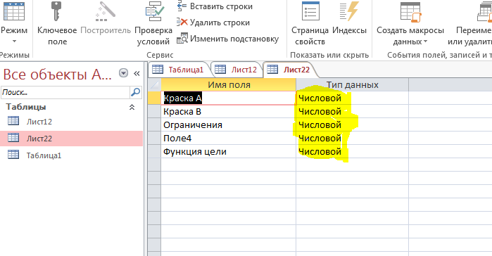The width and height of the screenshot is (492, 256).
Task: Open navigation pane filter dropdown menu
Action: point(124,73)
